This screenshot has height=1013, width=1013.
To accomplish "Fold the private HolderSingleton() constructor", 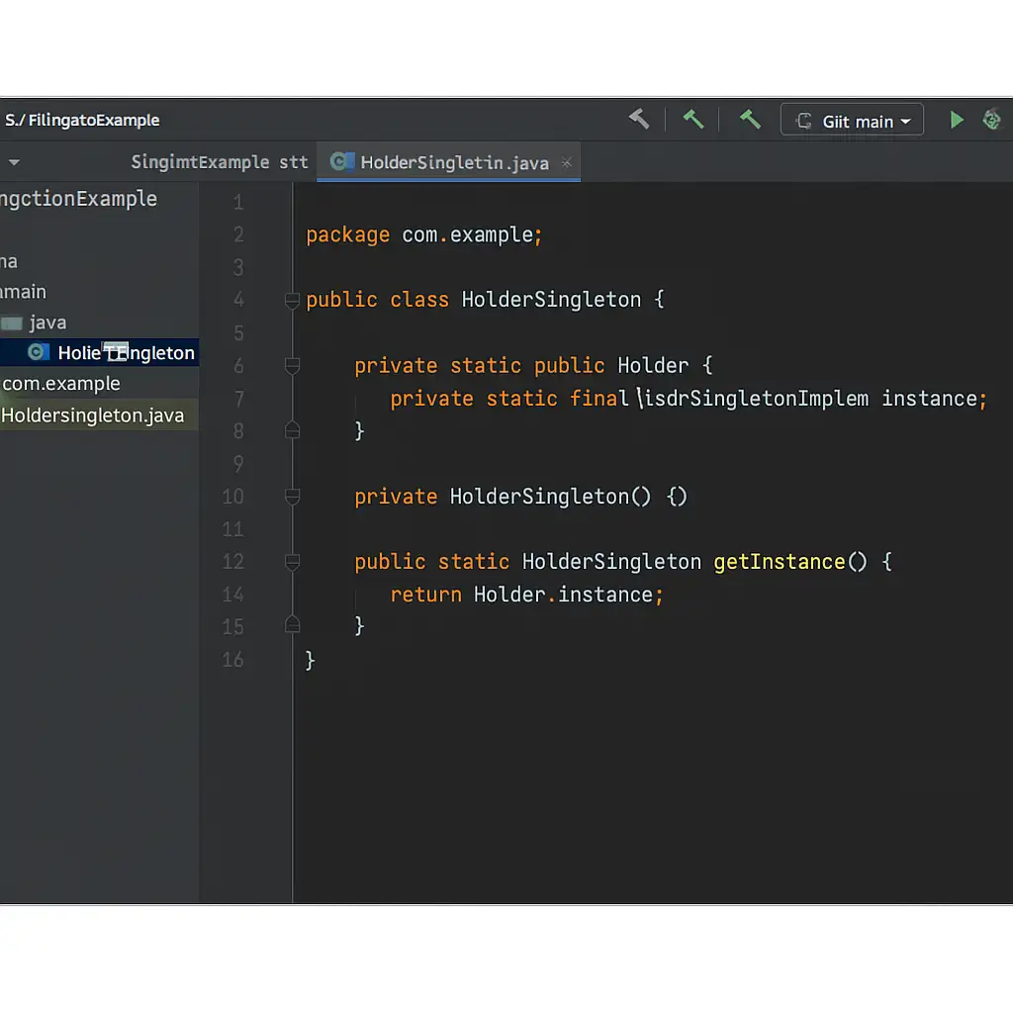I will pyautogui.click(x=292, y=497).
